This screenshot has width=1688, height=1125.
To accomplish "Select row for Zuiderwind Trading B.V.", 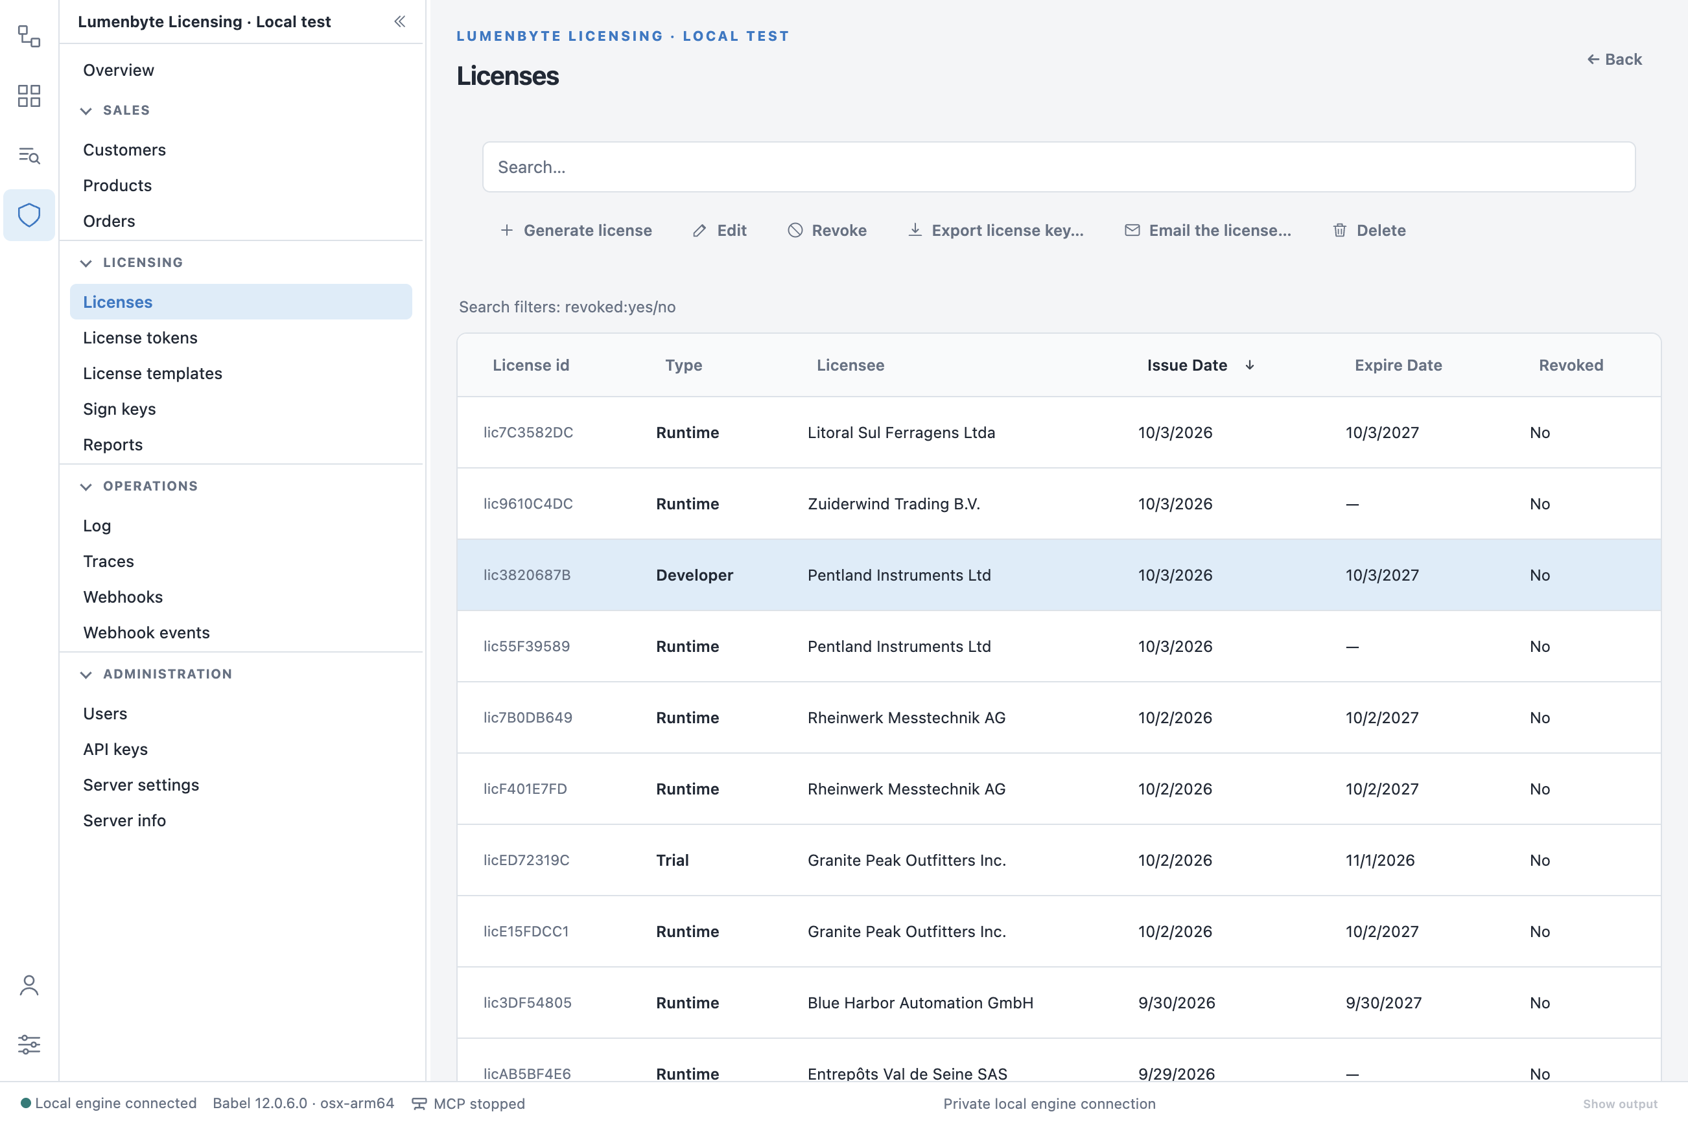I will click(x=1059, y=504).
